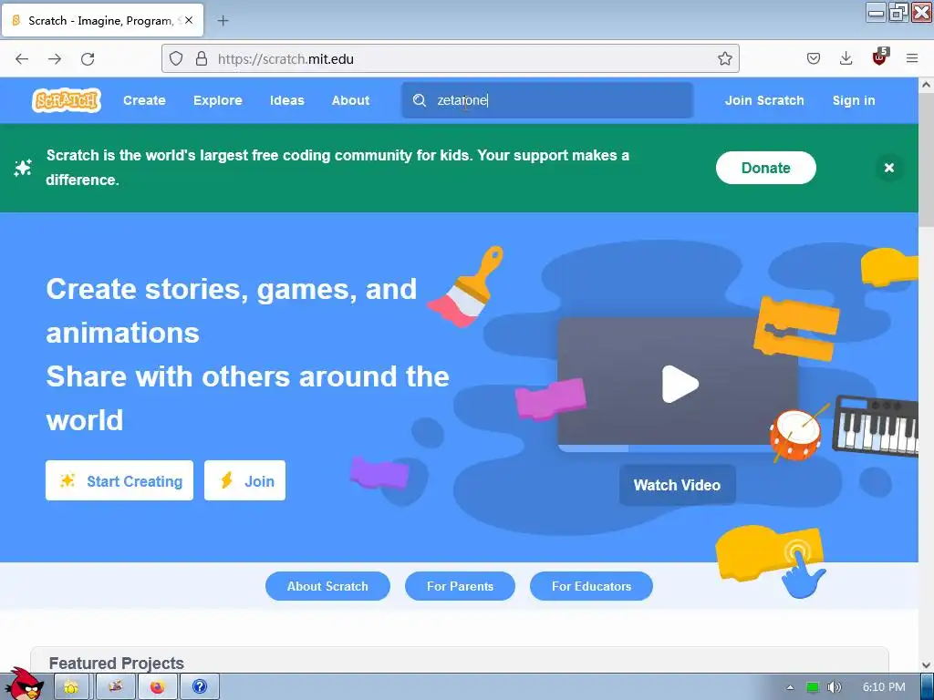Image resolution: width=934 pixels, height=700 pixels.
Task: Open For Parents page
Action: [460, 586]
